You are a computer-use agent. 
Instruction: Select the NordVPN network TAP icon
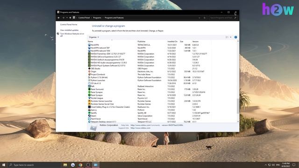(x=89, y=48)
